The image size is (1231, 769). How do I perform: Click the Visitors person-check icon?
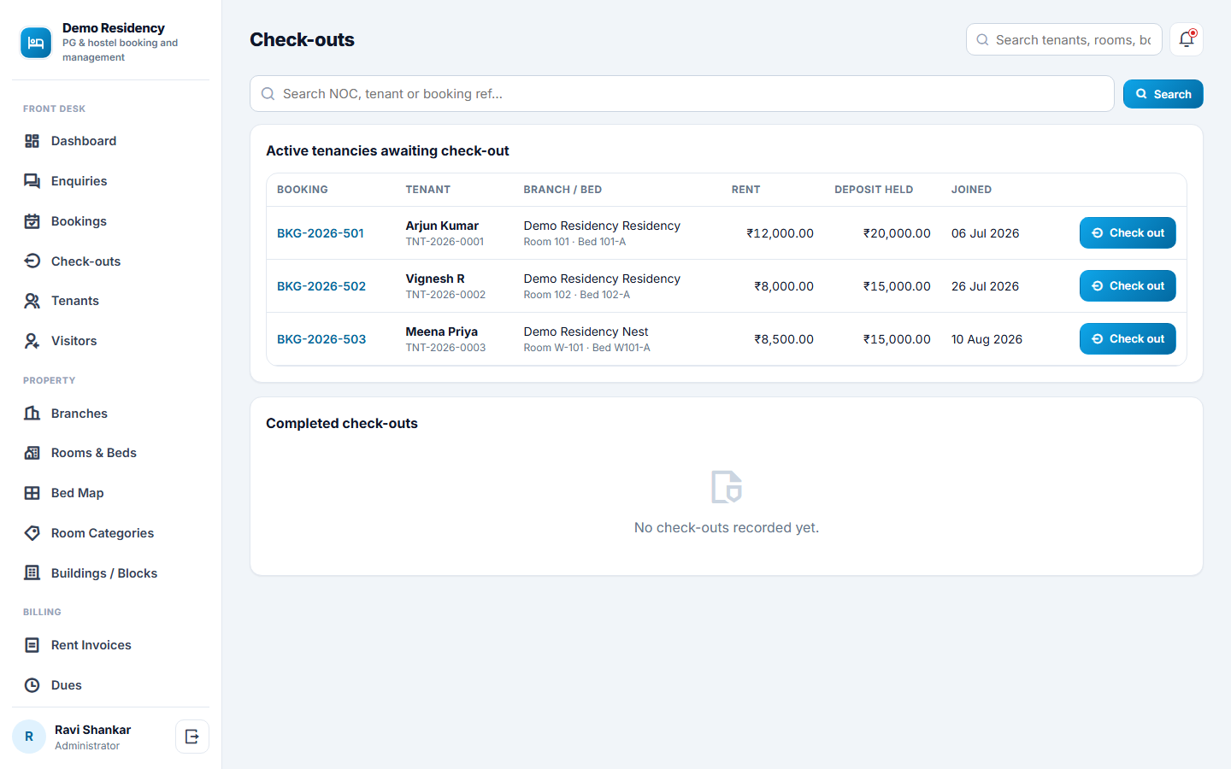[x=32, y=341]
